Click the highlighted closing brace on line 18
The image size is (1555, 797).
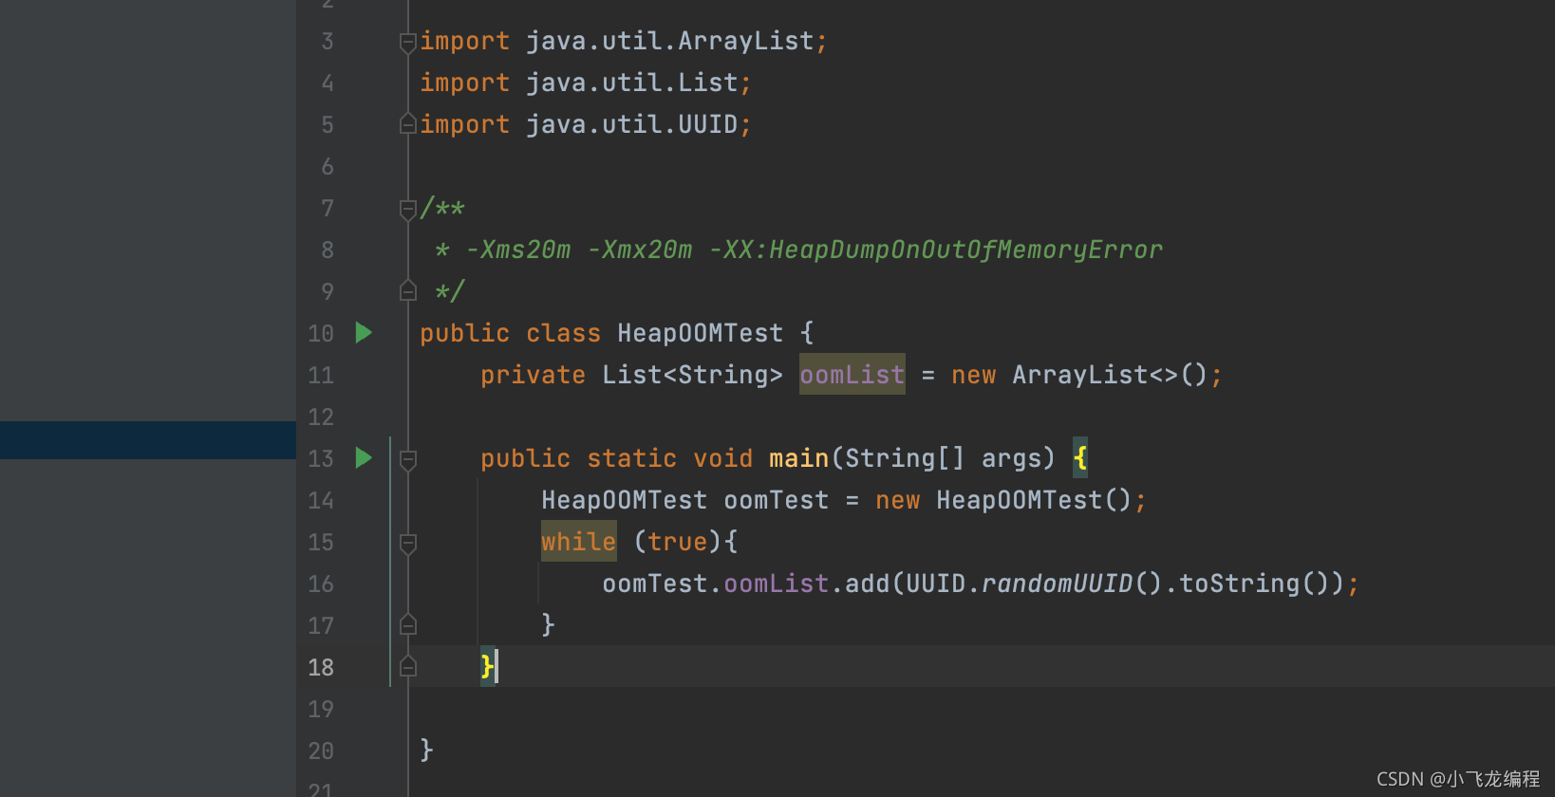click(x=488, y=666)
